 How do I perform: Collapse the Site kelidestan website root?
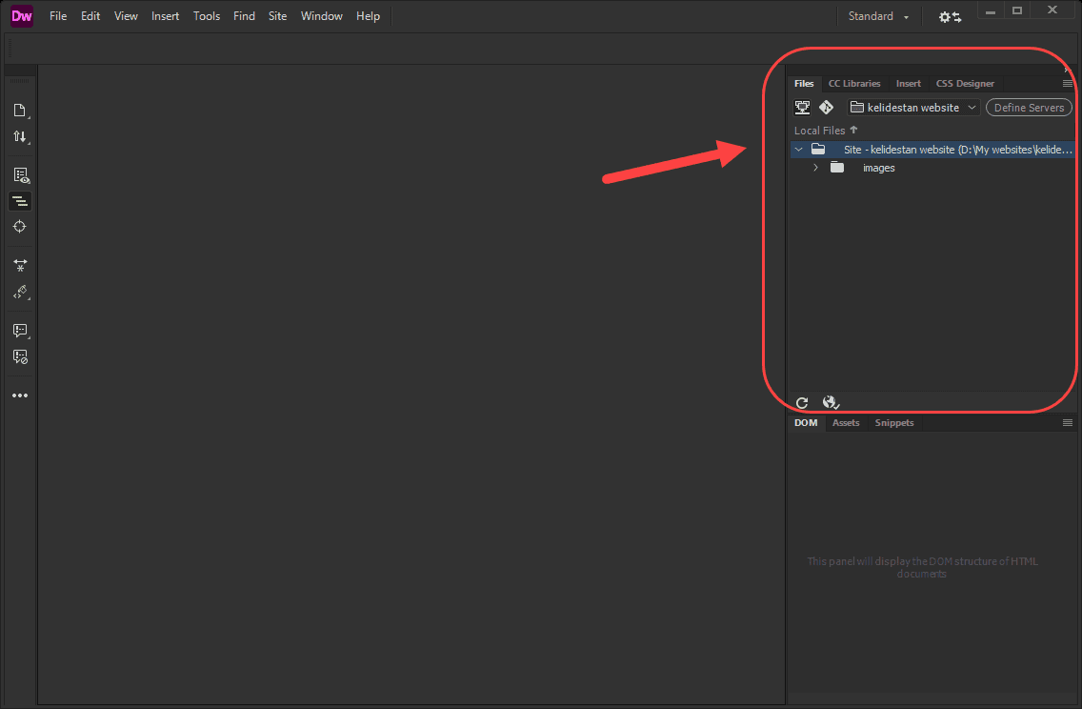pyautogui.click(x=798, y=149)
